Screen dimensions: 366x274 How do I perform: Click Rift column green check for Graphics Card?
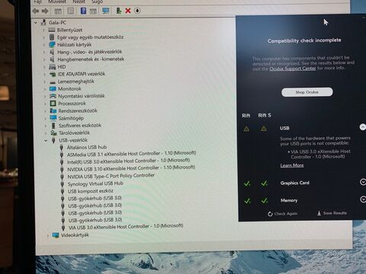click(247, 183)
